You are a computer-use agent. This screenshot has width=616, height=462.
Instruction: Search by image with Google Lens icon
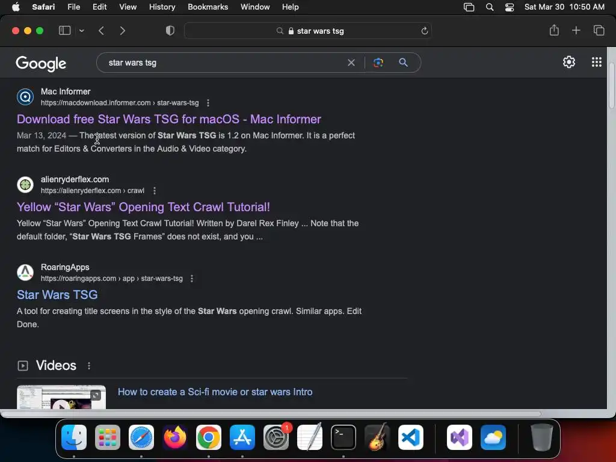[378, 63]
